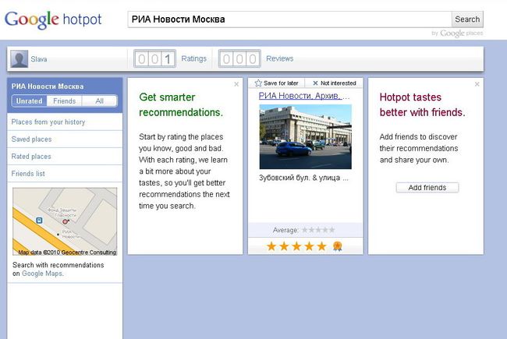The width and height of the screenshot is (507, 339).
Task: Click the Best ever badge beside stars
Action: click(x=337, y=246)
